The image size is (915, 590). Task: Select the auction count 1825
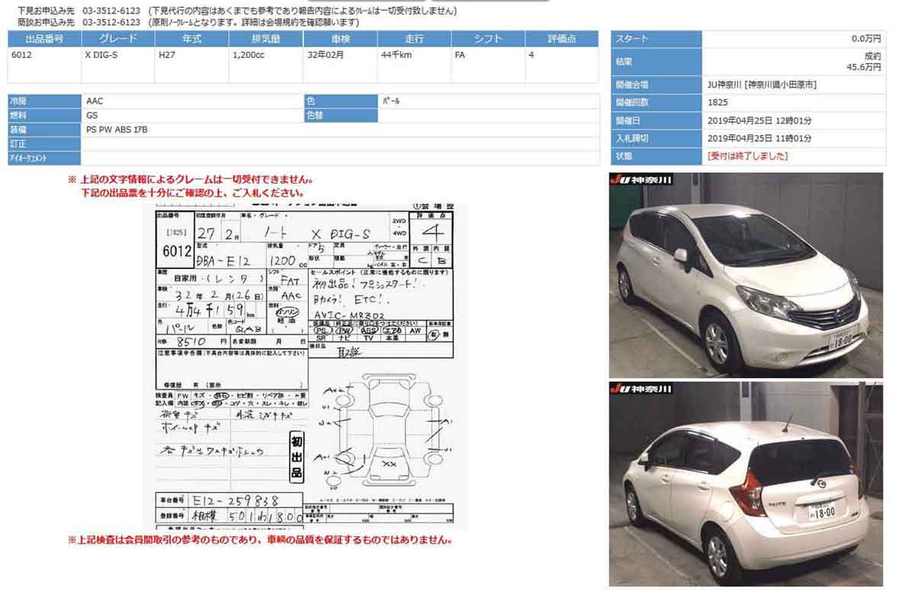coord(717,102)
